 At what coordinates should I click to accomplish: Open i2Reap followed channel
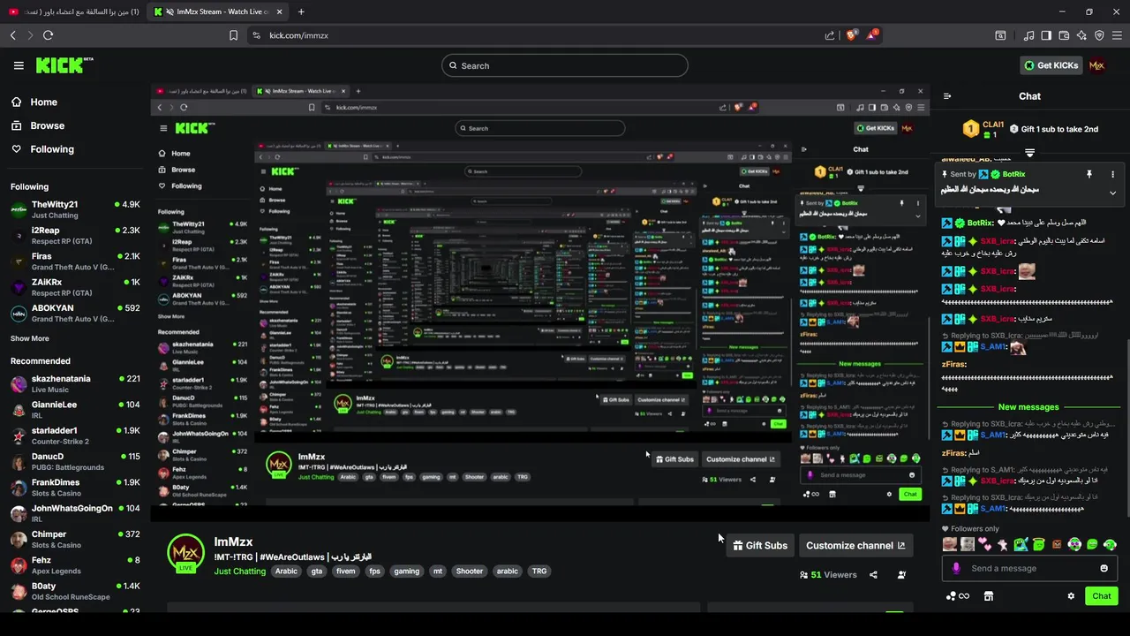(75, 235)
